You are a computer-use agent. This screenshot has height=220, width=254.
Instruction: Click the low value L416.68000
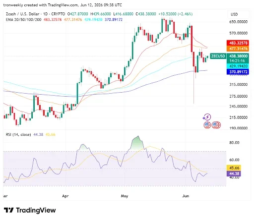click(x=123, y=14)
